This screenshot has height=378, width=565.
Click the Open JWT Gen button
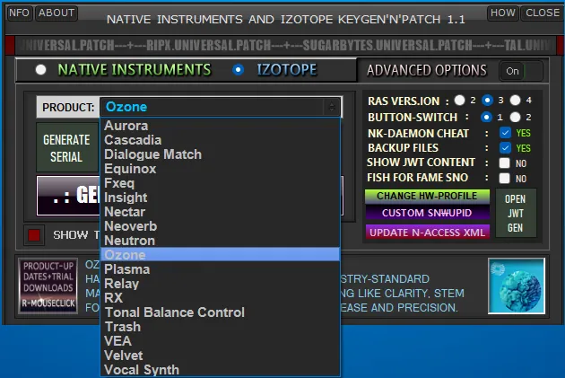(516, 213)
